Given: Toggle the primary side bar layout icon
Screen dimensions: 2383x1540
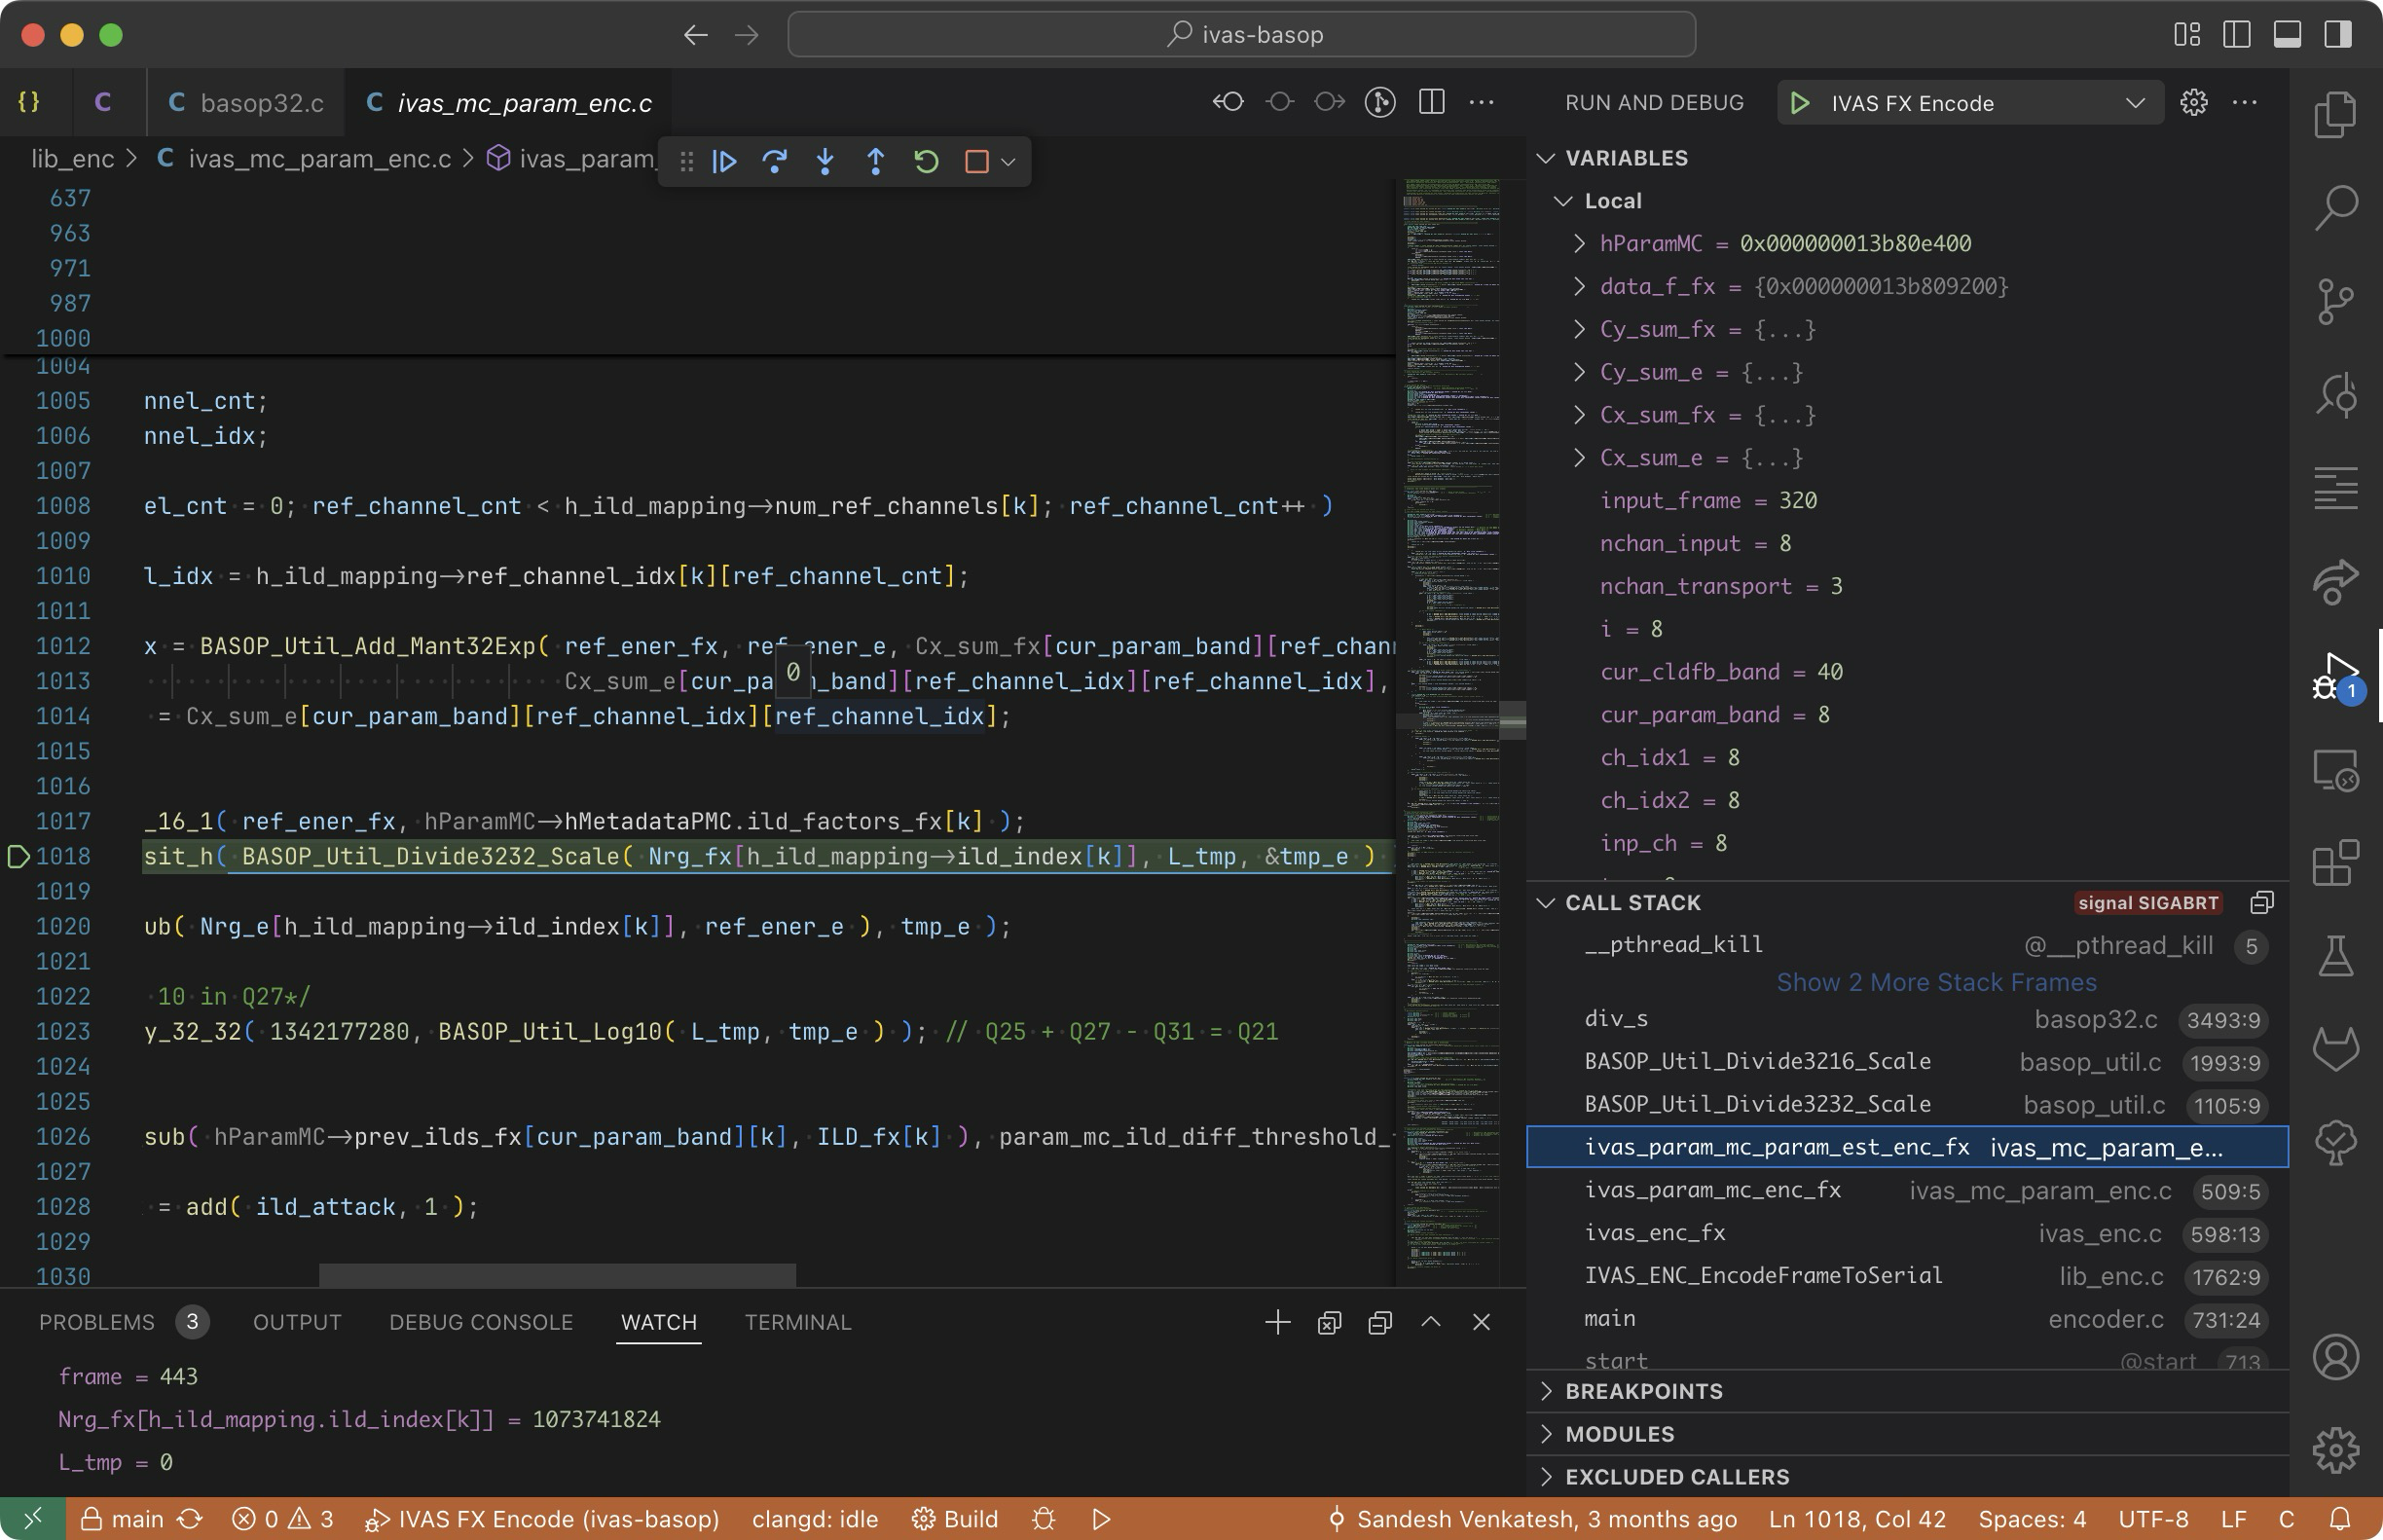Looking at the screenshot, I should click(2236, 34).
